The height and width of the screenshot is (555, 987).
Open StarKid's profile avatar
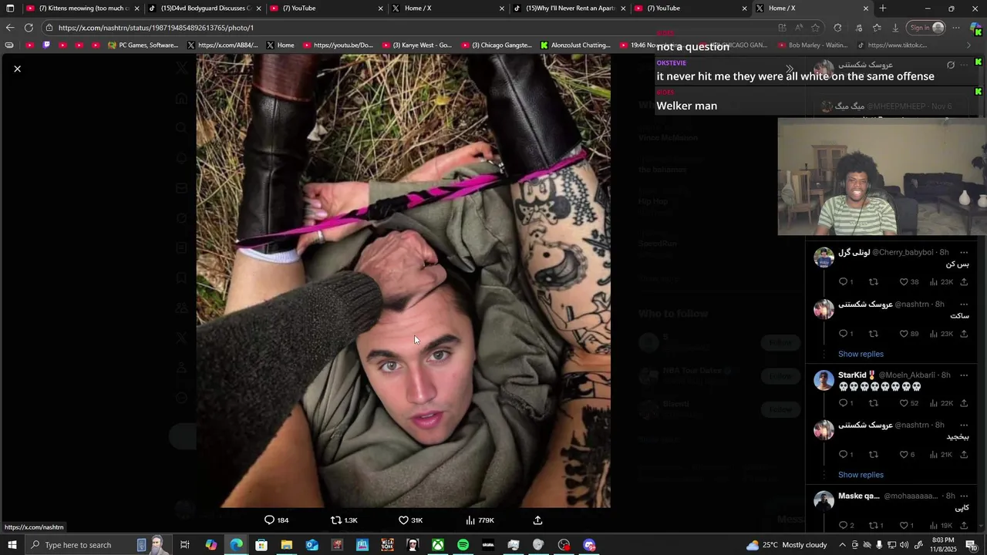(824, 380)
